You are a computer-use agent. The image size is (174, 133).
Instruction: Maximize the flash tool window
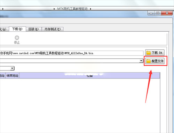click(x=158, y=13)
